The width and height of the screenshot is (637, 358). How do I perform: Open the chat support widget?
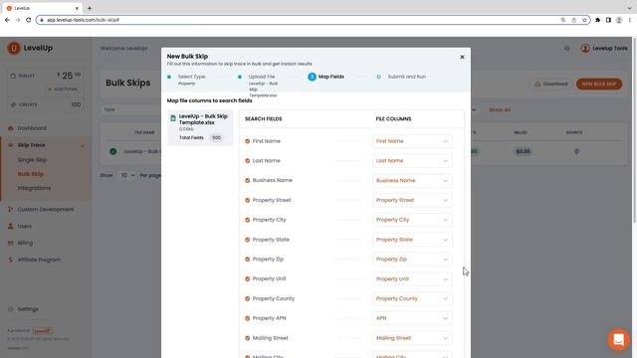[618, 339]
